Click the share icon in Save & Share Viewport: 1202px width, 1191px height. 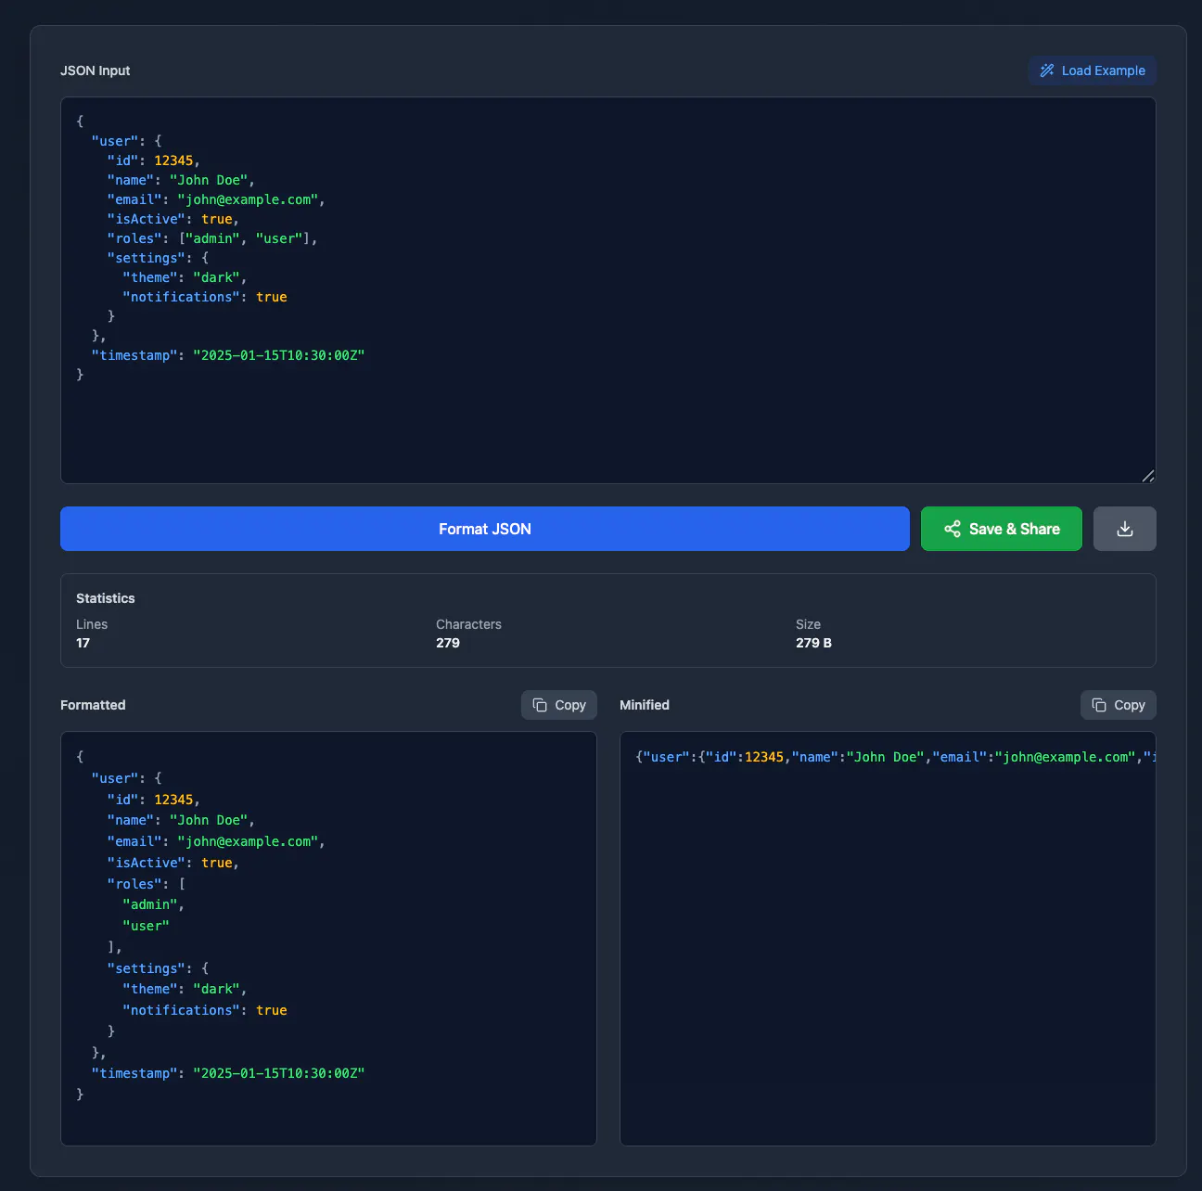(x=953, y=529)
